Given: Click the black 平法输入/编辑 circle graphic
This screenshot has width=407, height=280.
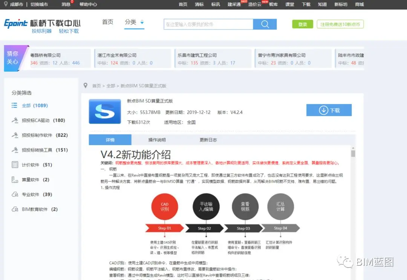Looking at the screenshot, I should (206, 207).
